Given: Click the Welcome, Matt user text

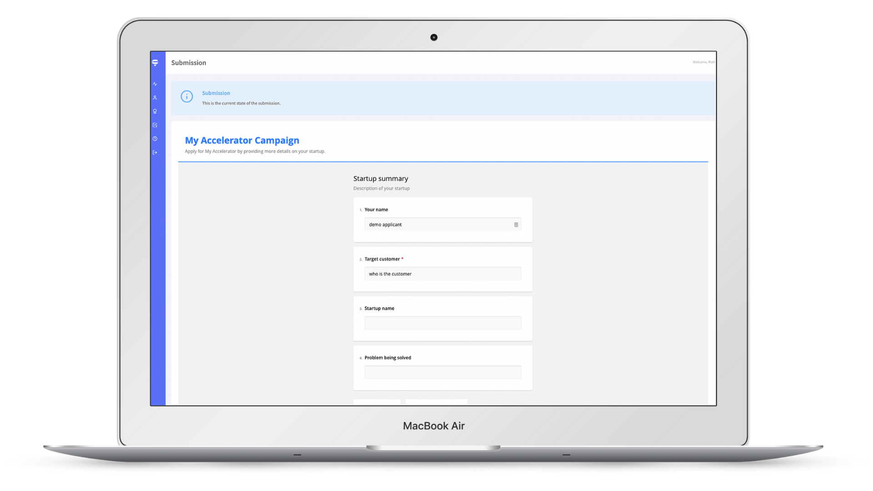Looking at the screenshot, I should tap(703, 62).
